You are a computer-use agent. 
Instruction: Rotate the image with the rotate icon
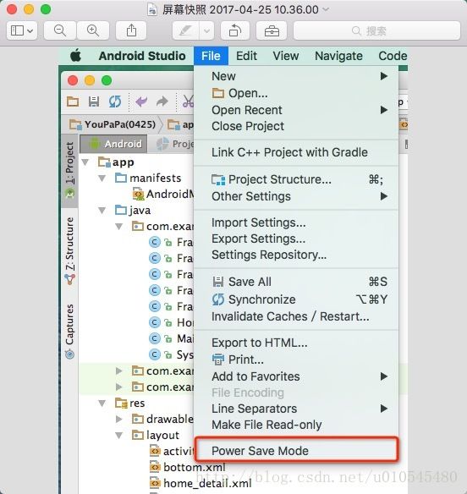tap(235, 30)
